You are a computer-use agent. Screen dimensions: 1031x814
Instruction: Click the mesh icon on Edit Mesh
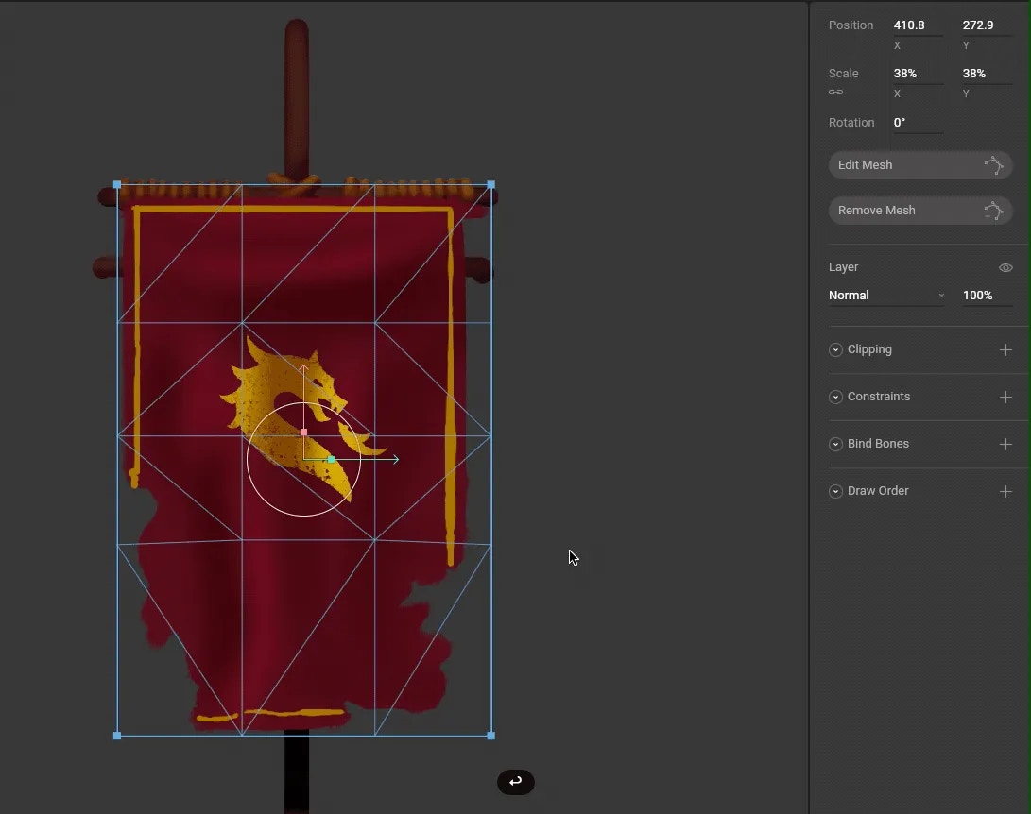pyautogui.click(x=993, y=165)
